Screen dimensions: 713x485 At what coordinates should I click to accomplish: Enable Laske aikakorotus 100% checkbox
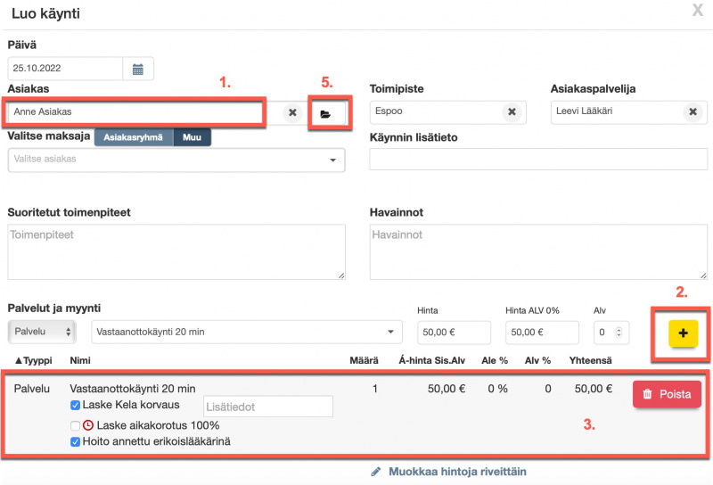75,425
